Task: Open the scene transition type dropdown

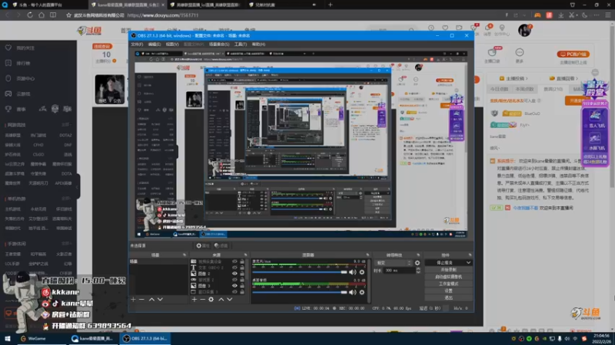Action: coord(393,263)
